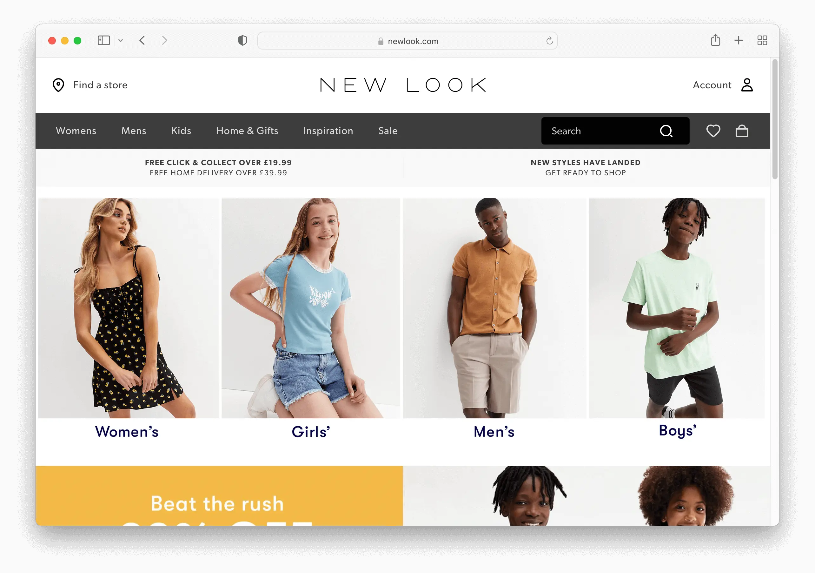
Task: Expand the sidebar dropdown chevron
Action: (121, 40)
